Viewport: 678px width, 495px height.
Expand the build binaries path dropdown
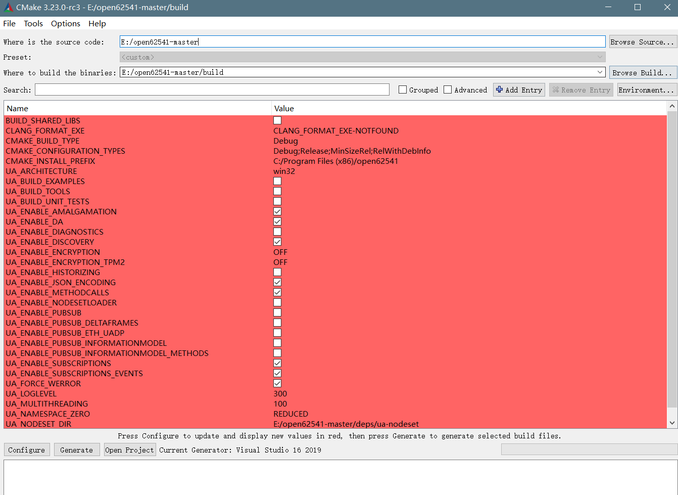pyautogui.click(x=600, y=72)
